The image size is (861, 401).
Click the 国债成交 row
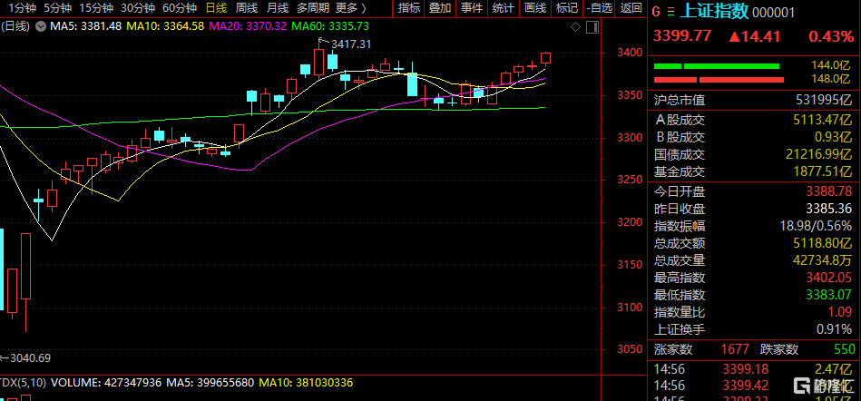(754, 154)
